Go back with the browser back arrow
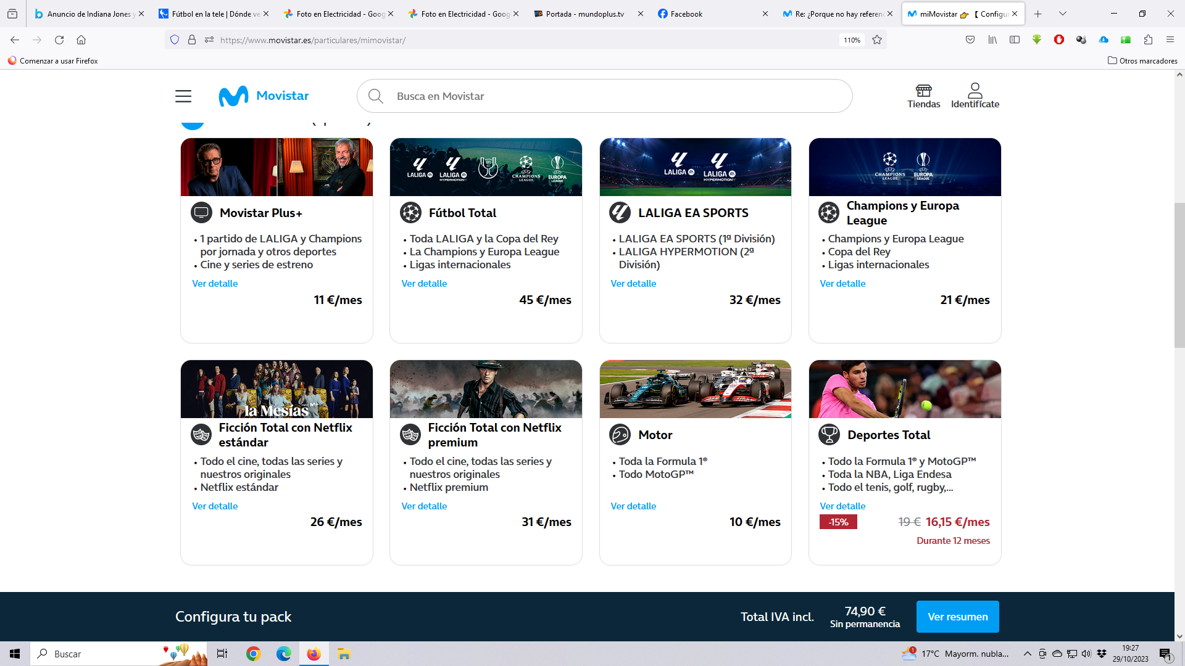Image resolution: width=1185 pixels, height=666 pixels. coord(15,40)
